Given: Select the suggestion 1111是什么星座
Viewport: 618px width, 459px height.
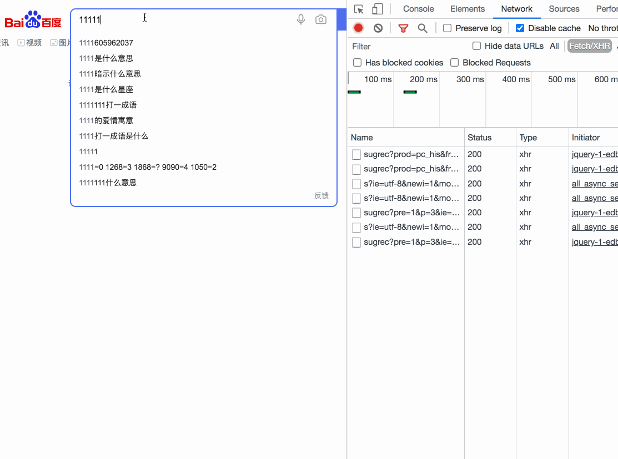Looking at the screenshot, I should coord(106,89).
